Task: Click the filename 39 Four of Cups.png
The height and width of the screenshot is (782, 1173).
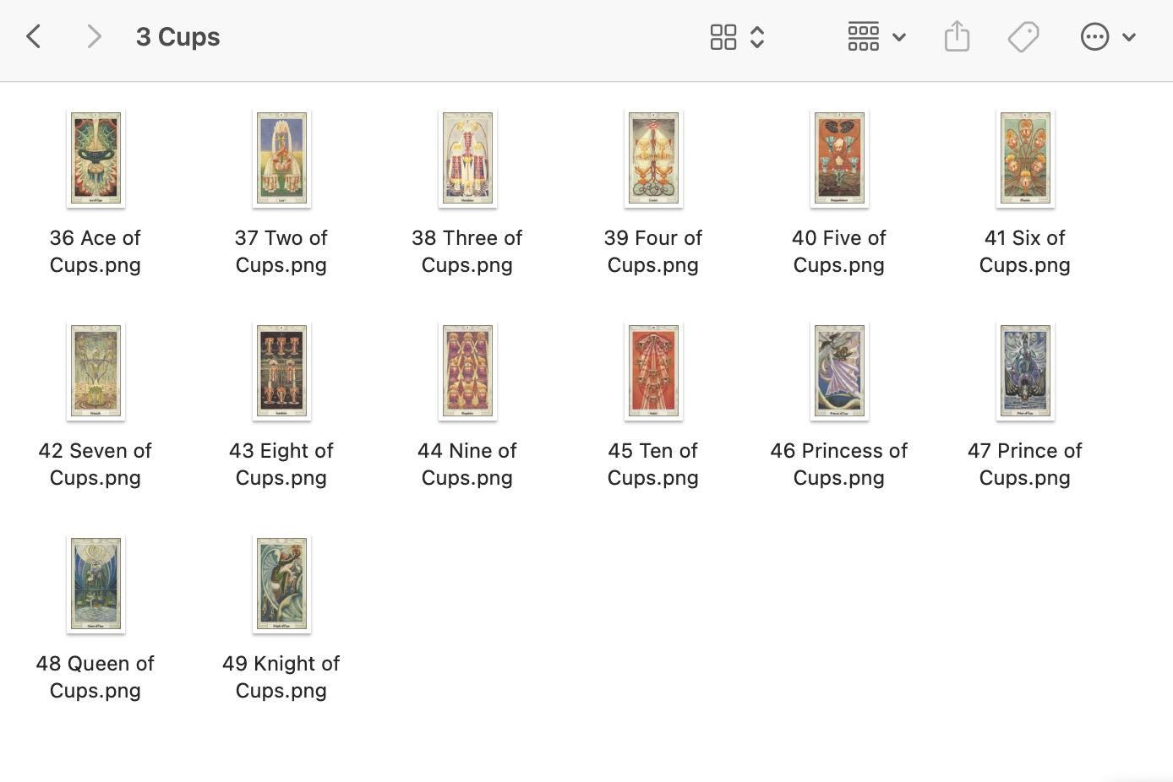Action: [653, 251]
